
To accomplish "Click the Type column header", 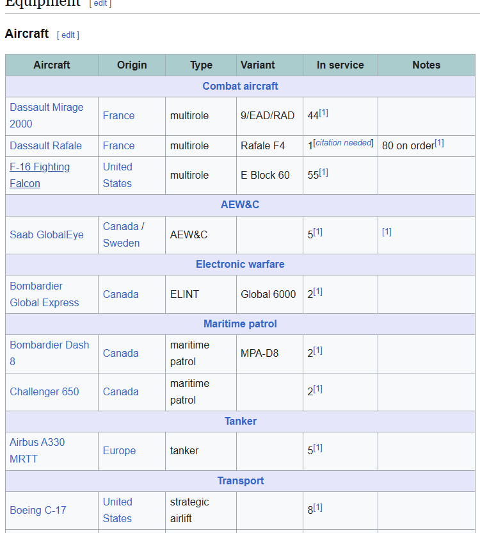I will (201, 65).
